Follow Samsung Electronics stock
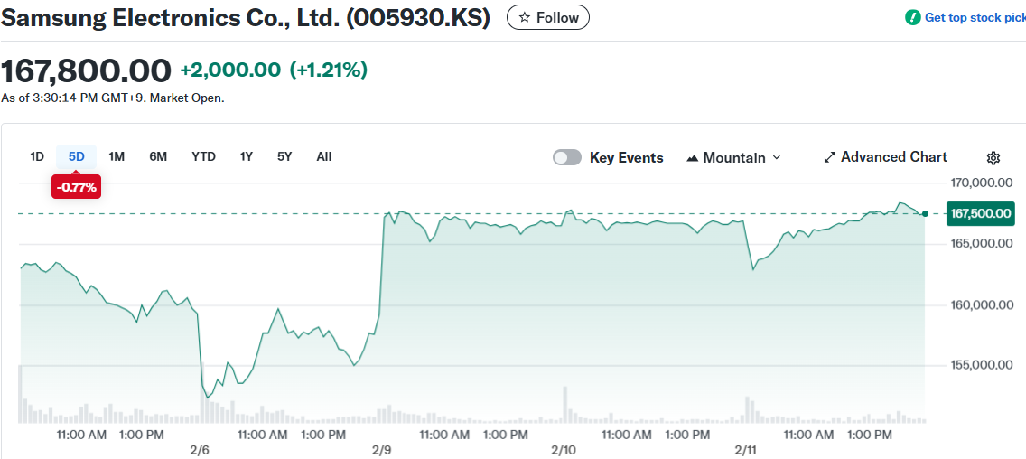The width and height of the screenshot is (1026, 459). tap(548, 17)
